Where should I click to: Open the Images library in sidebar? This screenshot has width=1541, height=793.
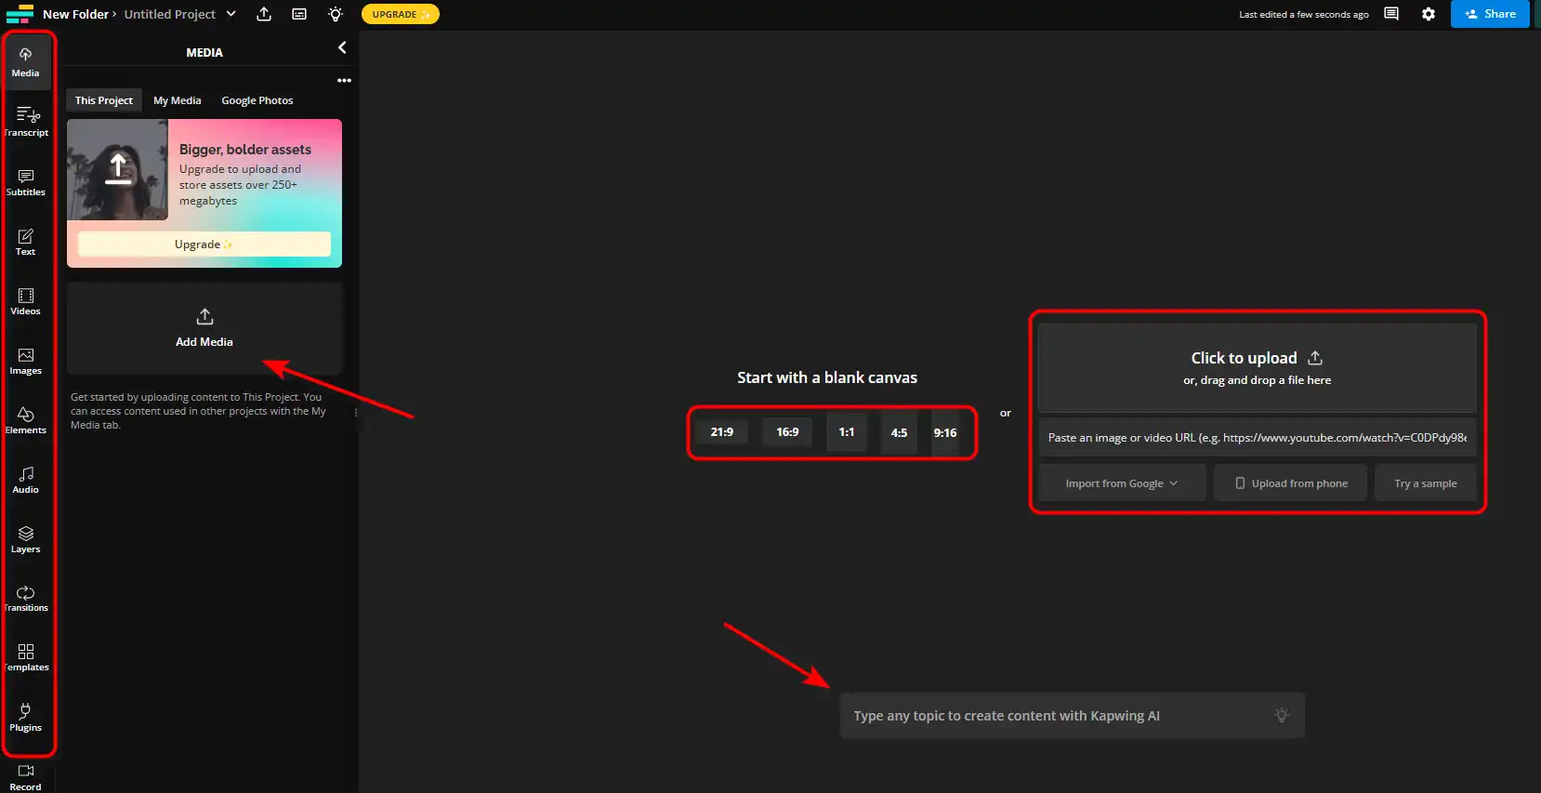[25, 360]
